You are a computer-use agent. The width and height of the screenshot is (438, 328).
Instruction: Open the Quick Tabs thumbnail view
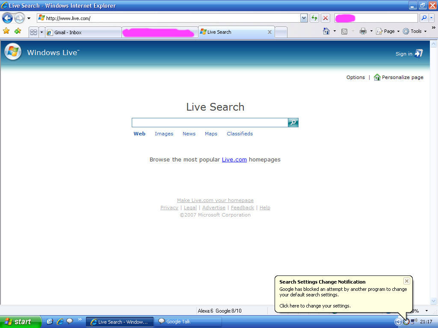click(x=33, y=32)
